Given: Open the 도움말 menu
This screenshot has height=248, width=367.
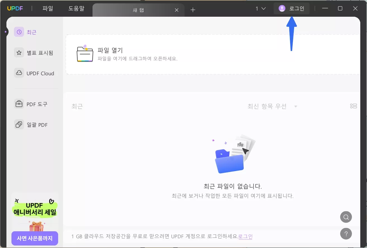Looking at the screenshot, I should (76, 8).
